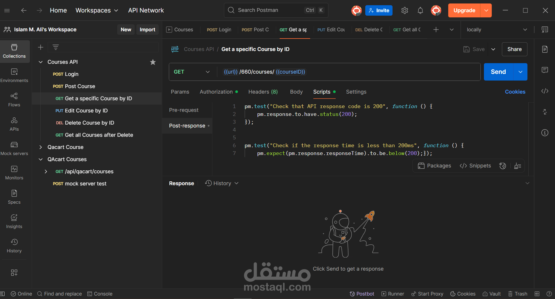Viewport: 555px width, 299px height.
Task: Open the Save options arrow
Action: coord(493,49)
